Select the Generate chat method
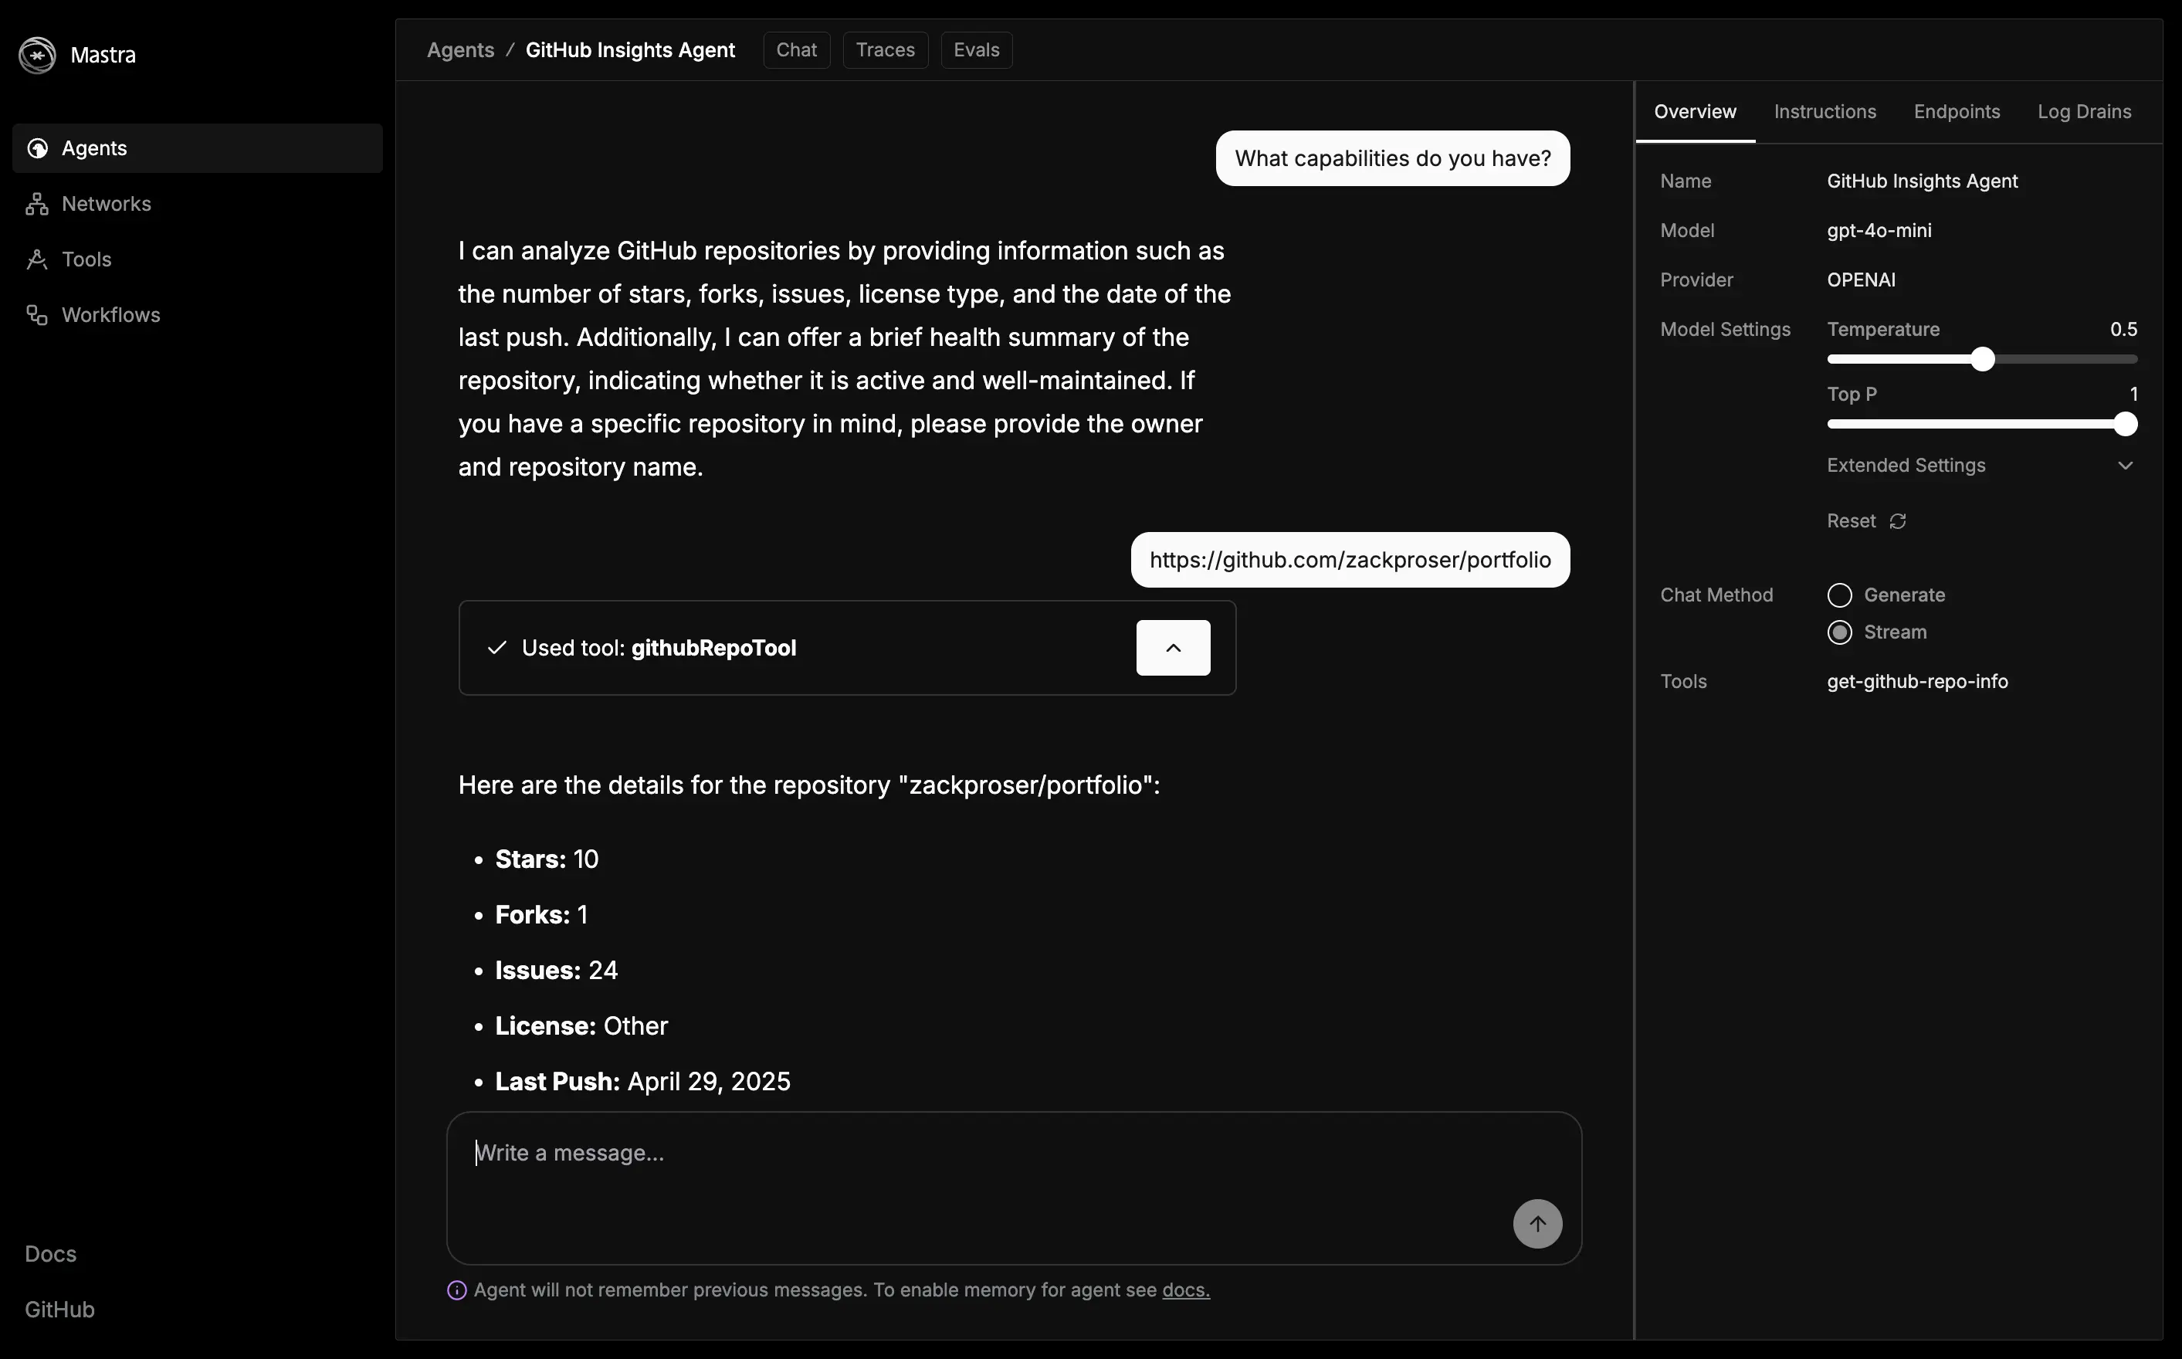This screenshot has height=1359, width=2182. pyautogui.click(x=1838, y=595)
